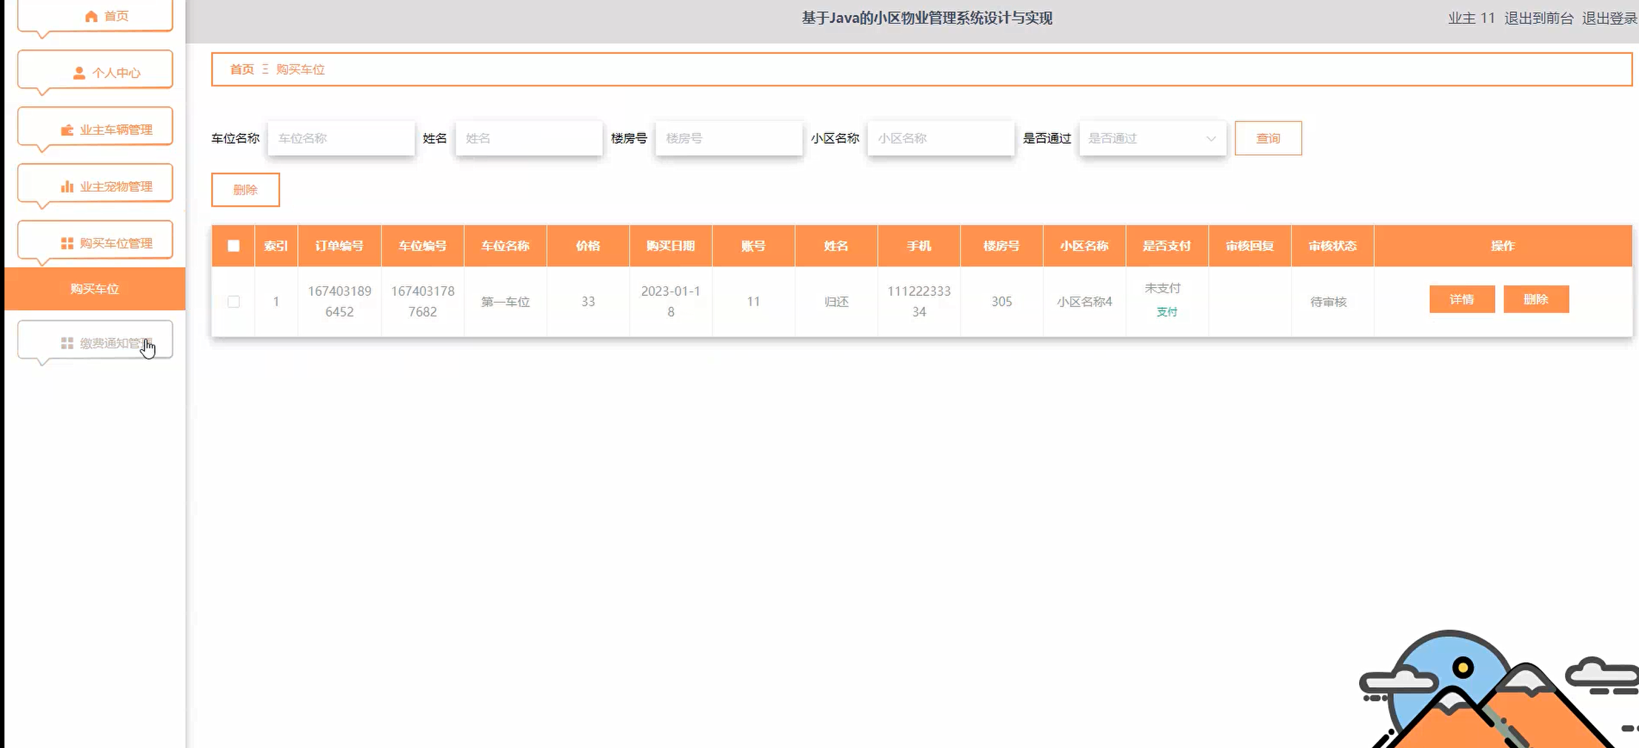Click the person icon for 个人中心
The height and width of the screenshot is (748, 1639).
click(x=79, y=73)
